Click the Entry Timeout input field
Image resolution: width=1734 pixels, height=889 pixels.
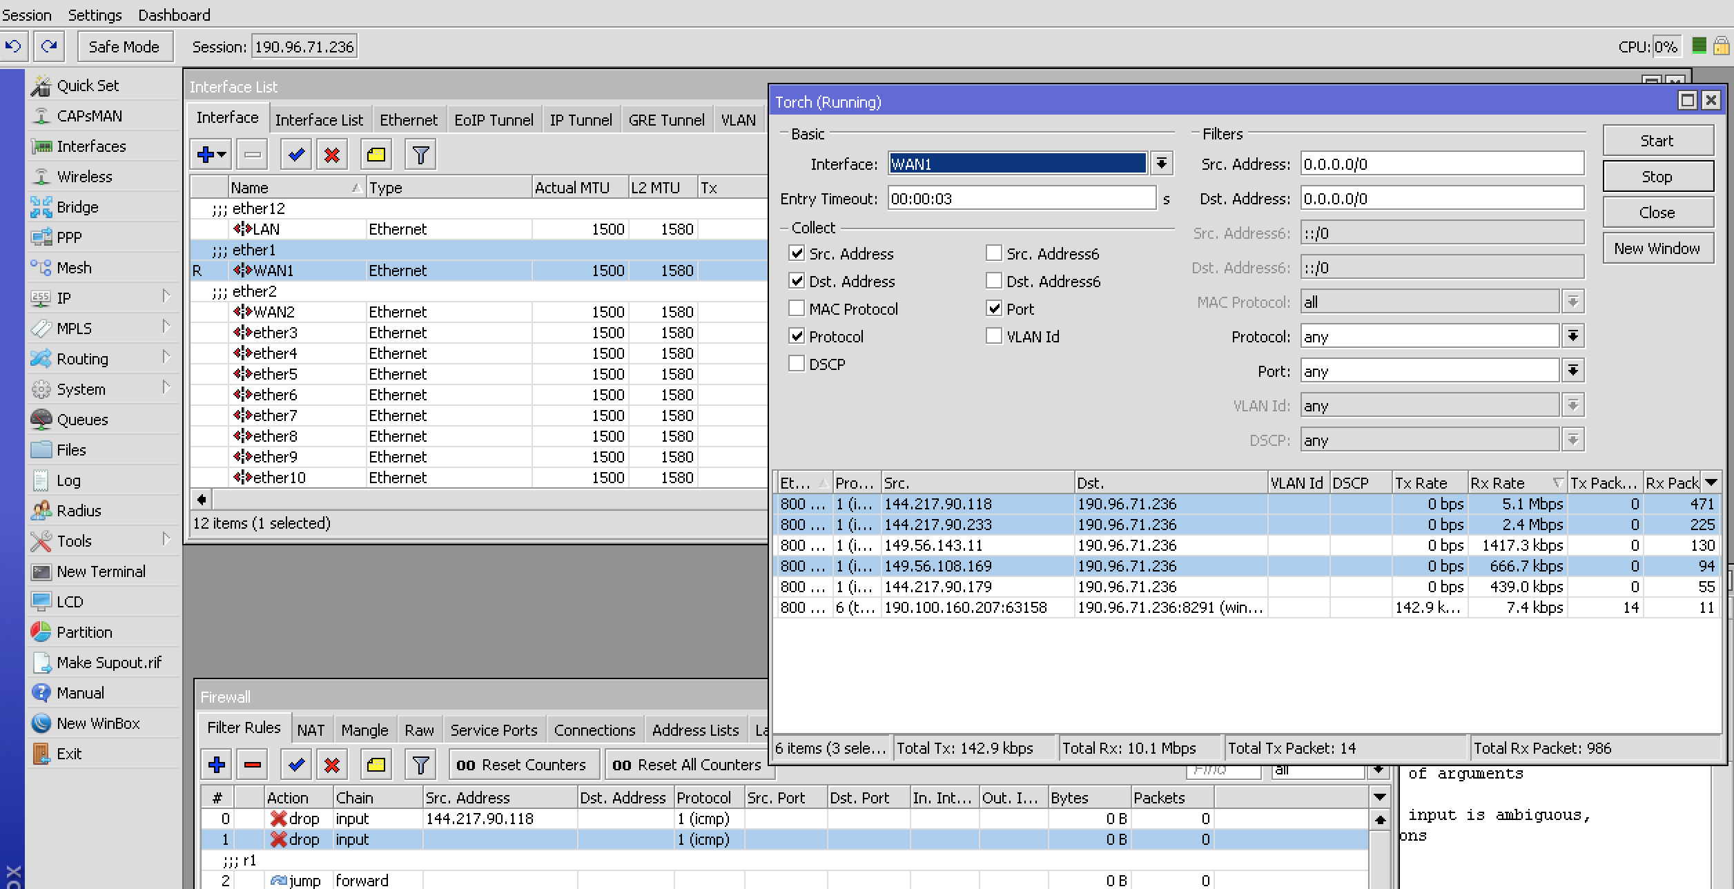click(1020, 199)
